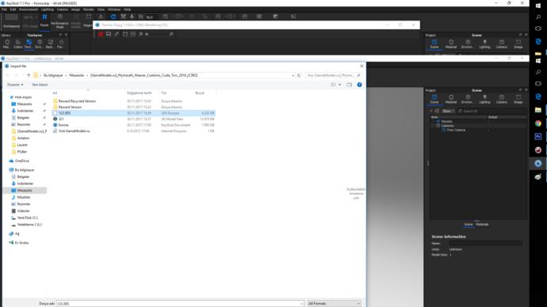The image size is (547, 307).
Task: Toggle the preview pane icon in Import dialog
Action: 349,85
